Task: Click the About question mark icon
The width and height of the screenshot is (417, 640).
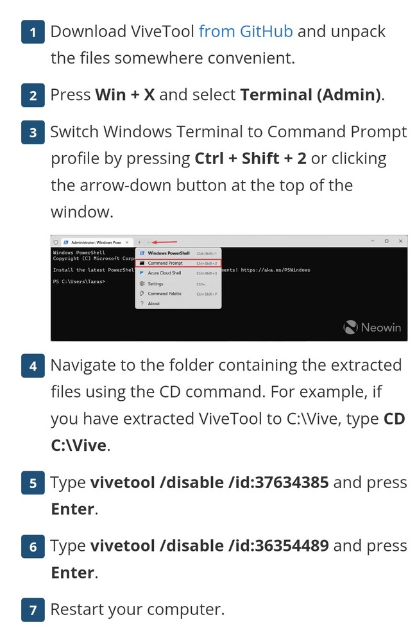Action: click(x=142, y=303)
